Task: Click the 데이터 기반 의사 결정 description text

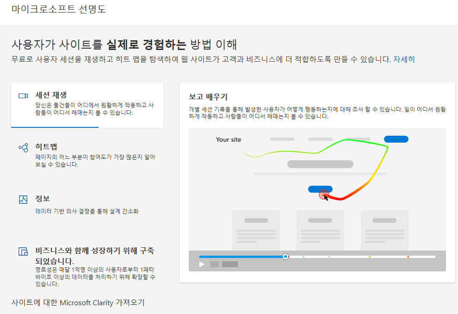Action: [x=87, y=211]
